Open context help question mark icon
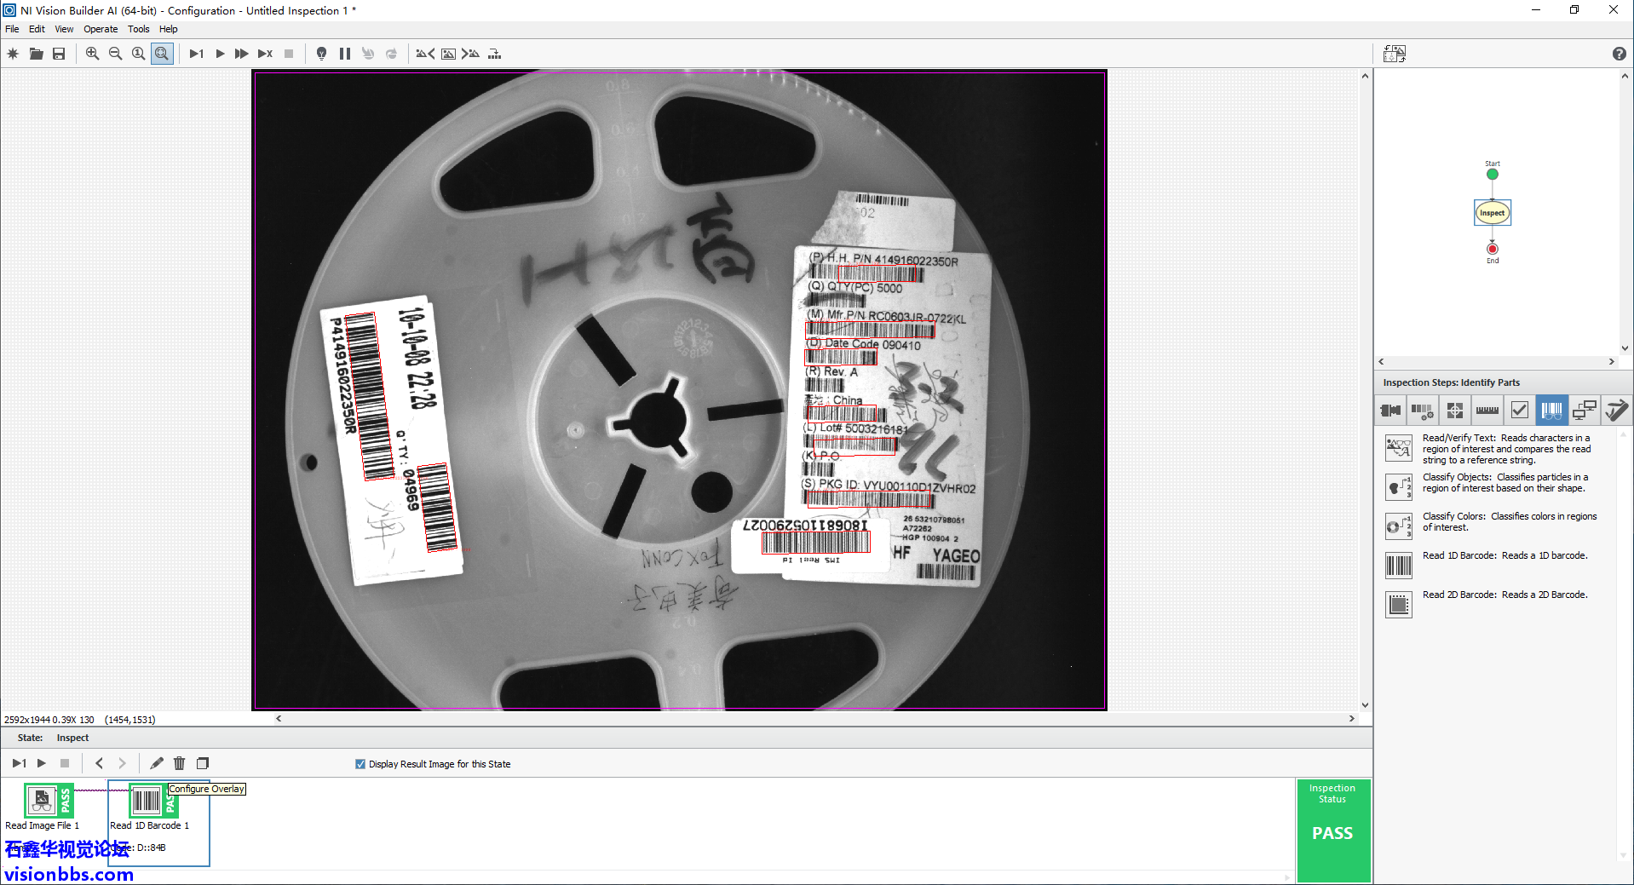 click(x=1619, y=54)
